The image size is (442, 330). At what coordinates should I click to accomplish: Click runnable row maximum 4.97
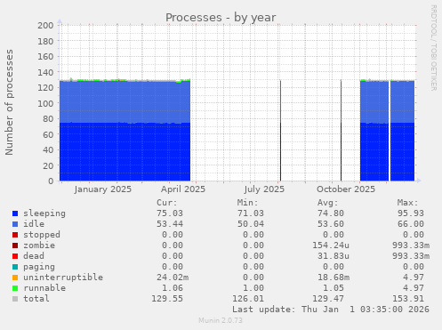pyautogui.click(x=414, y=288)
